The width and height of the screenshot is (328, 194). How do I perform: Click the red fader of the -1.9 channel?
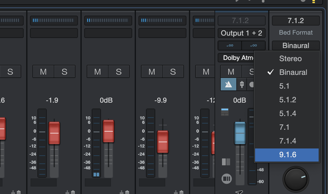click(54, 133)
